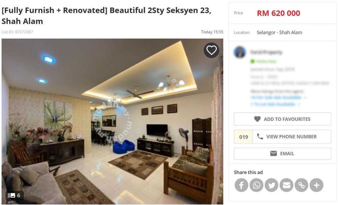Screen dimensions: 338x205
Task: Toggle the heart favourite icon on photo
Action: (x=211, y=50)
